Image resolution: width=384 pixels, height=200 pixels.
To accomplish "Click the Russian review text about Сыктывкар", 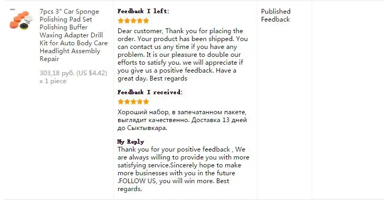I will tap(182, 120).
